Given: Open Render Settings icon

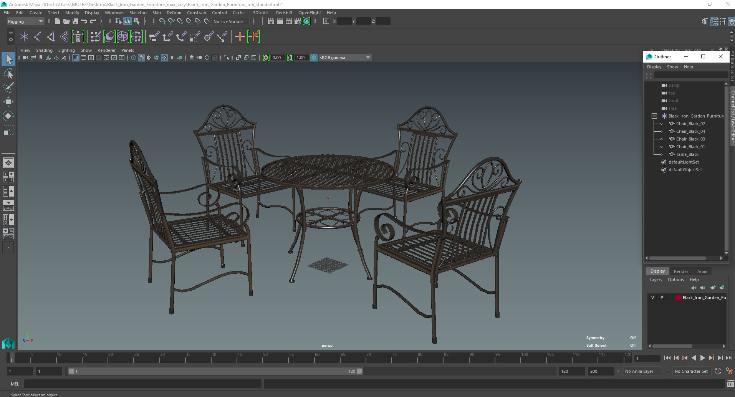Looking at the screenshot, I should 298,22.
